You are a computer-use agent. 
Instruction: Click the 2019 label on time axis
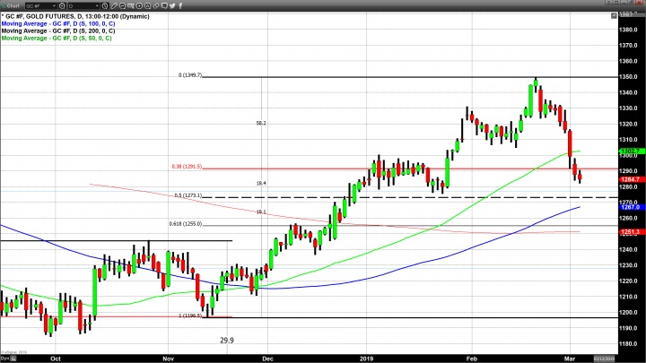pos(366,359)
